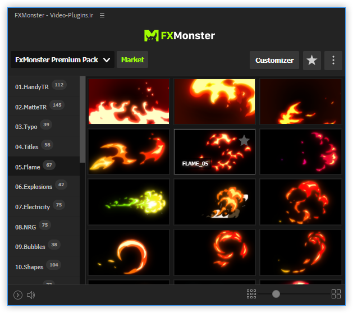Select the 05.Flame category
The image size is (353, 313).
pyautogui.click(x=44, y=167)
